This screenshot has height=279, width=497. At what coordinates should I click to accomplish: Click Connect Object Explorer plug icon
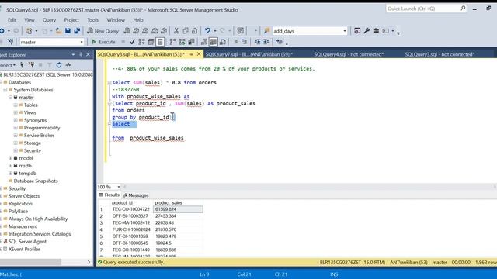point(22,65)
